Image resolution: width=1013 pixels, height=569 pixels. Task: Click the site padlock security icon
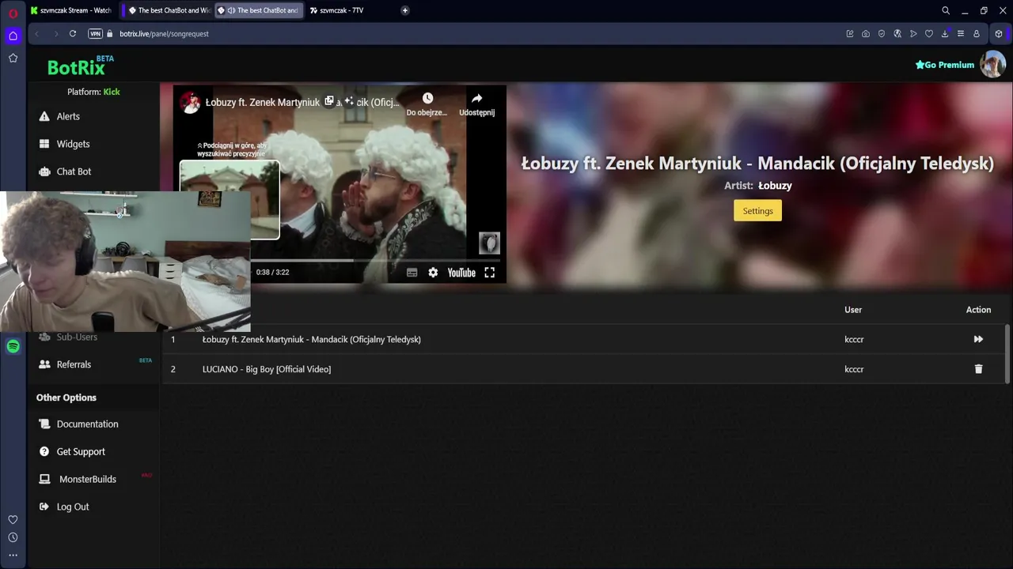(111, 33)
